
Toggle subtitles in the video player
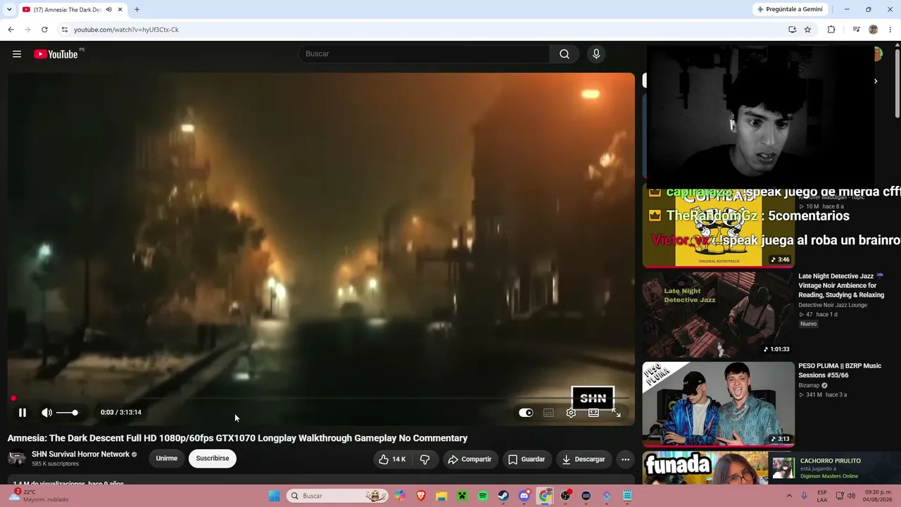[x=548, y=413]
